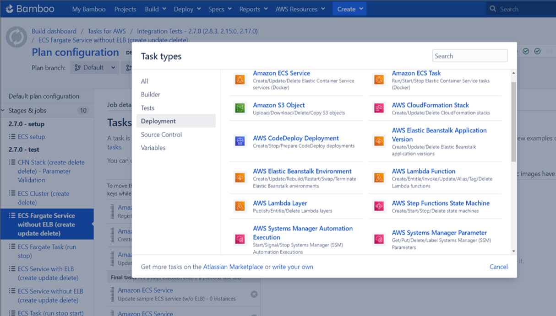Open the Build dropdown menu

(x=155, y=9)
